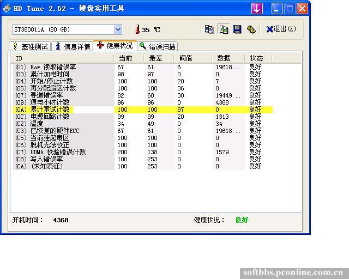Open the options wrench icon
This screenshot has height=279, width=349.
[x=251, y=29]
